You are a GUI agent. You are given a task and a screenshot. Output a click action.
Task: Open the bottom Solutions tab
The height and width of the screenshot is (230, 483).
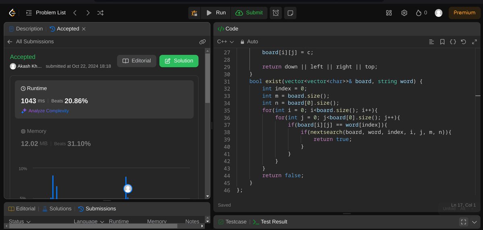coord(57,209)
